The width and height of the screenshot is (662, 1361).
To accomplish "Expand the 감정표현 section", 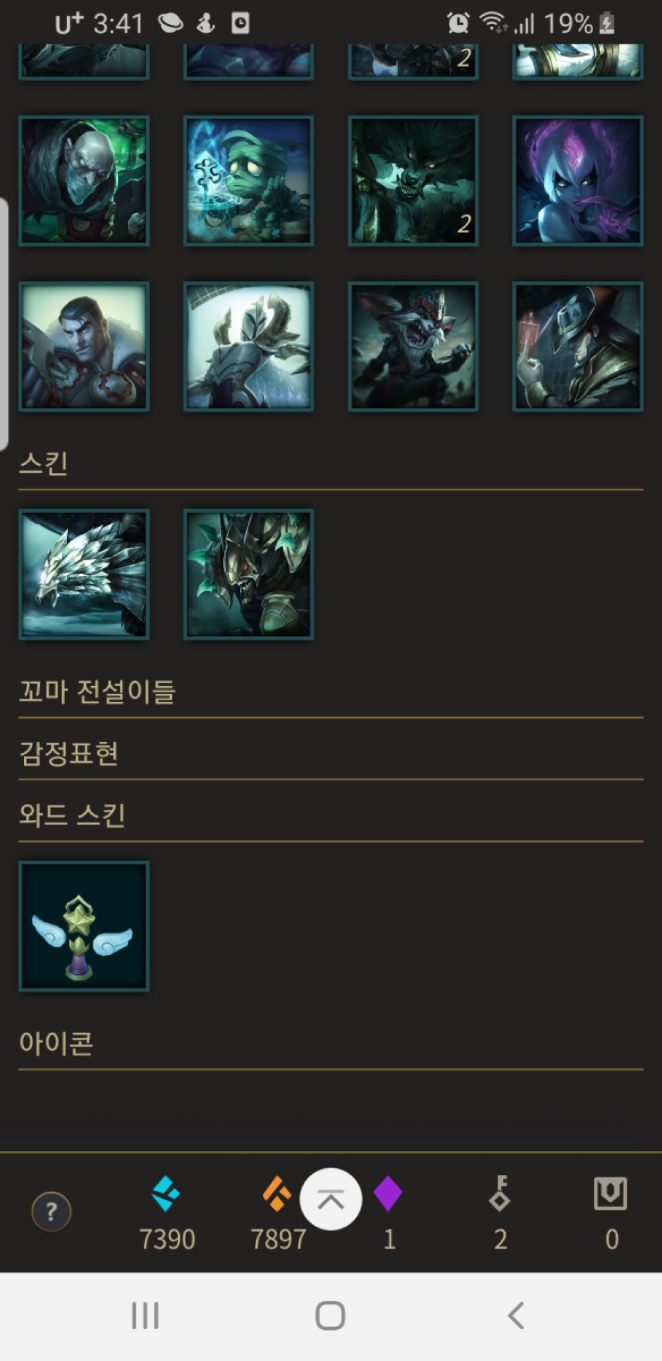I will 331,754.
